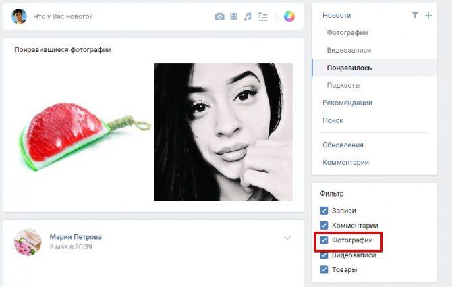Open user avatar next to post field
Viewport: 452px width, 287px height.
pyautogui.click(x=19, y=16)
